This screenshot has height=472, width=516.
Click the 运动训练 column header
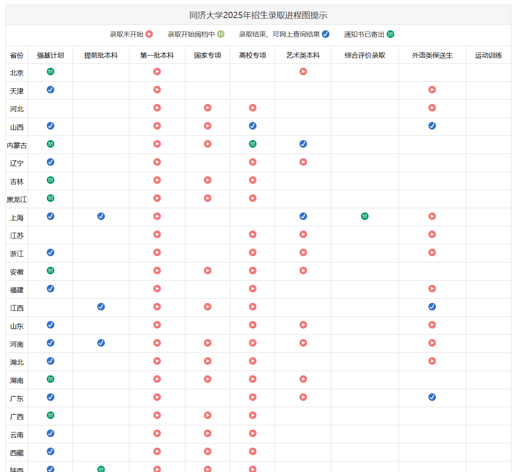[489, 55]
